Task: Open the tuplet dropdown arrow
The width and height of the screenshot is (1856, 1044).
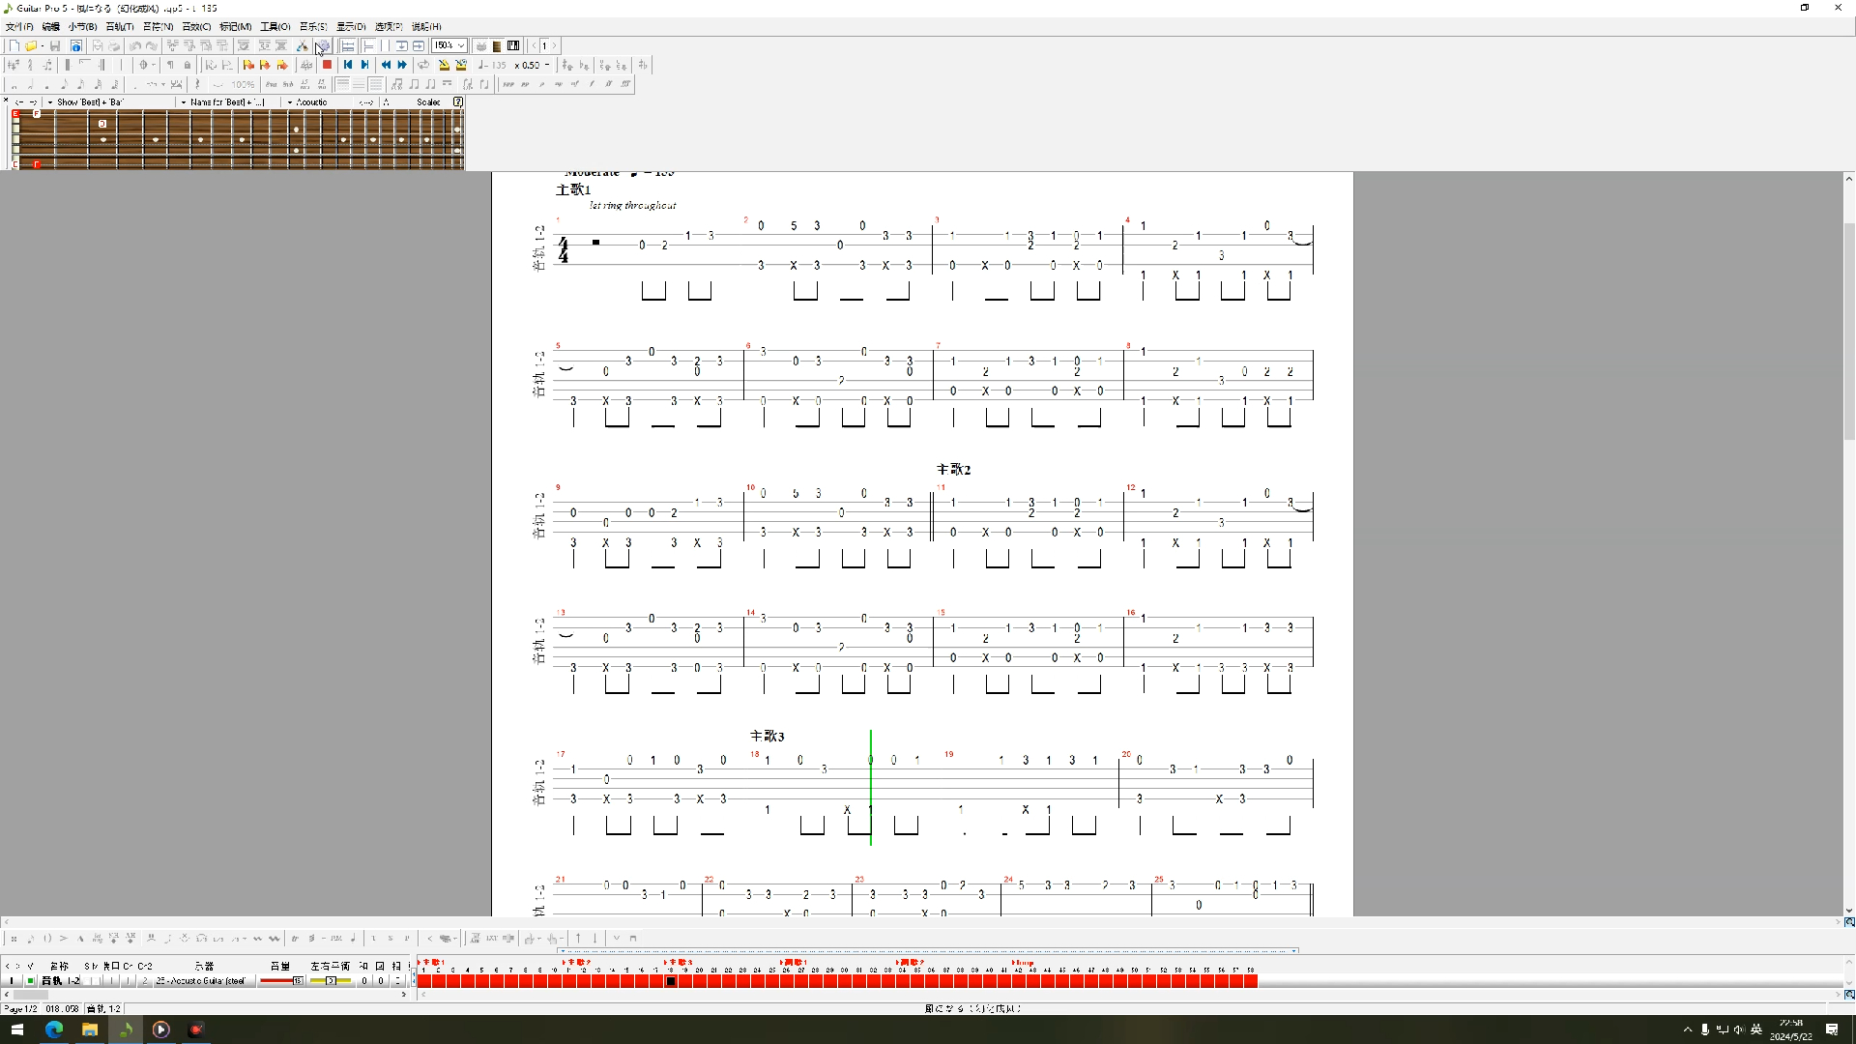Action: pos(163,84)
